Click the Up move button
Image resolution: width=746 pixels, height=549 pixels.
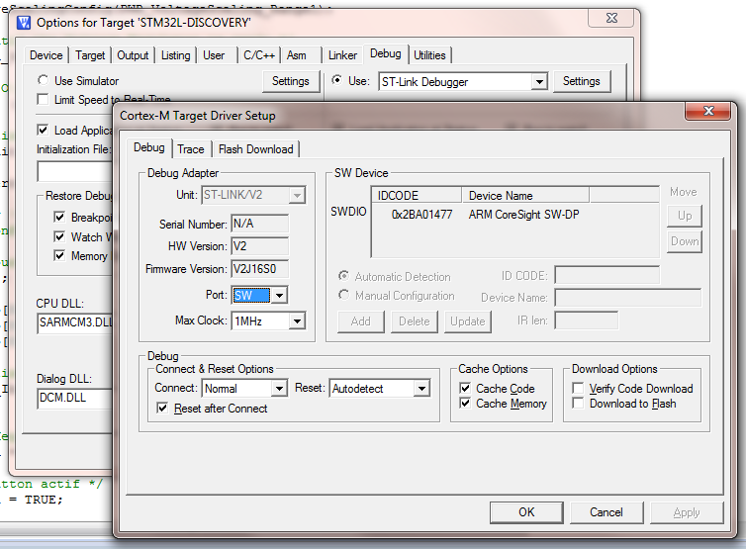click(685, 216)
